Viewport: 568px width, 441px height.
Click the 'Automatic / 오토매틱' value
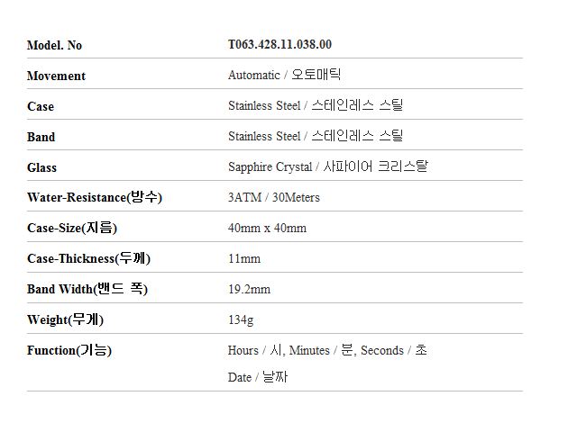click(284, 76)
